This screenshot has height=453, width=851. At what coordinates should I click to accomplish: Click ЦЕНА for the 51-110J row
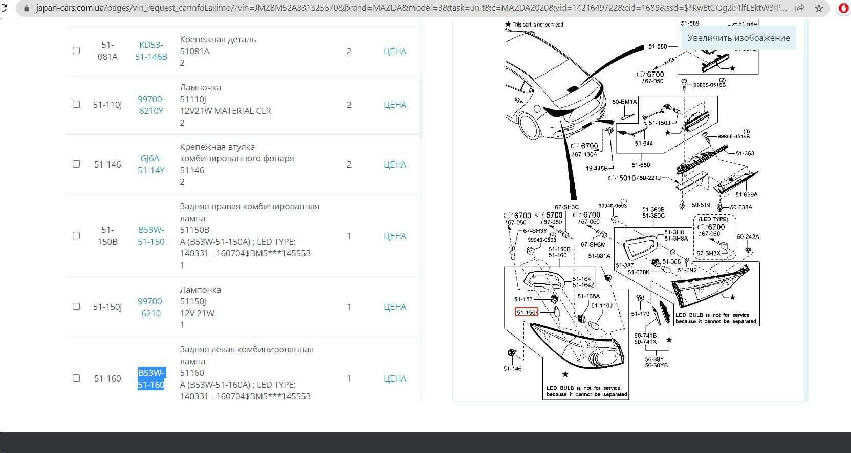(x=395, y=105)
